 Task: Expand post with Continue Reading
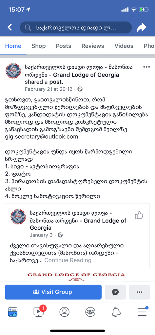pos(68,260)
